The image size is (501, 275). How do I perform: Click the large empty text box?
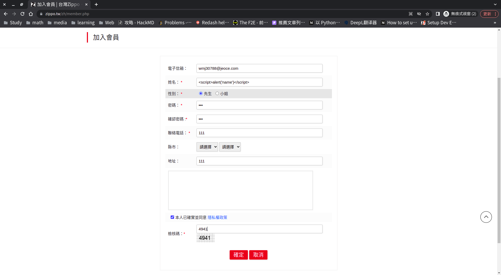(241, 190)
